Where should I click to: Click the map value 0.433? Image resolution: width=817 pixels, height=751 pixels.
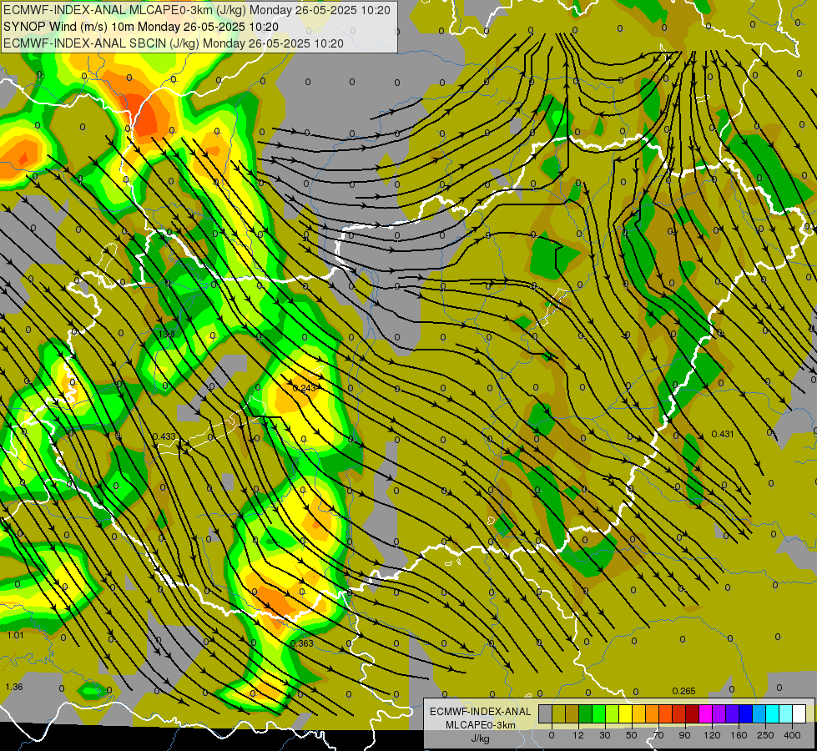164,436
